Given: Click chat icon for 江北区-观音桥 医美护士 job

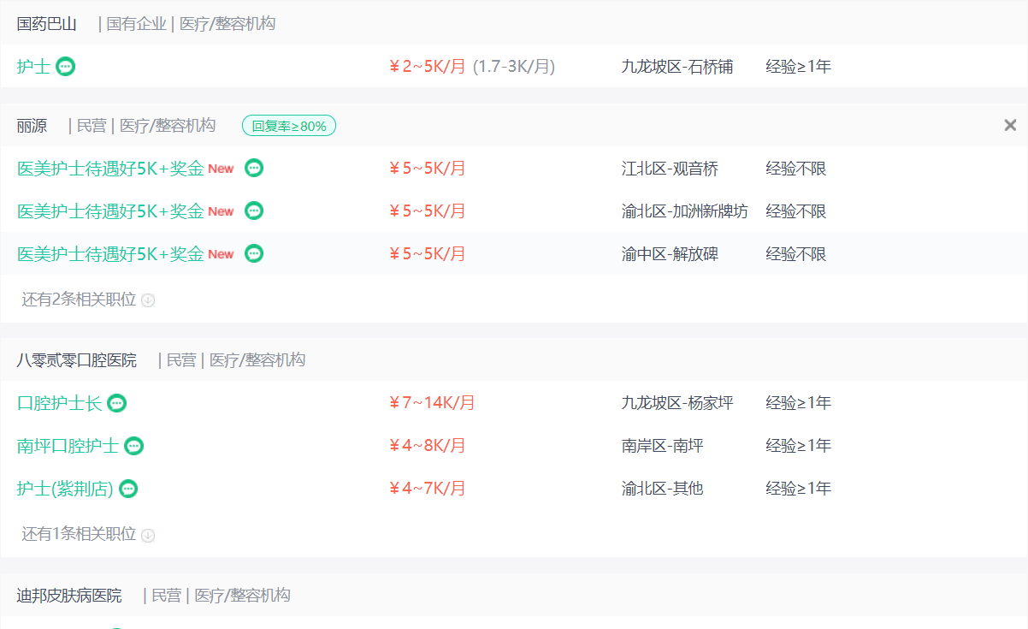Looking at the screenshot, I should click(x=254, y=169).
